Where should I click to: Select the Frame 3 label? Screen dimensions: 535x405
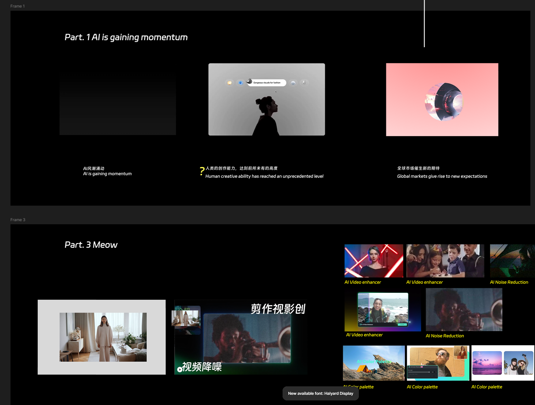point(18,220)
